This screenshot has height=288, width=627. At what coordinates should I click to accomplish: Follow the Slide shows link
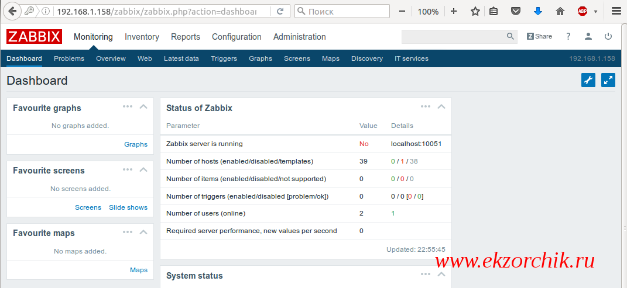128,207
